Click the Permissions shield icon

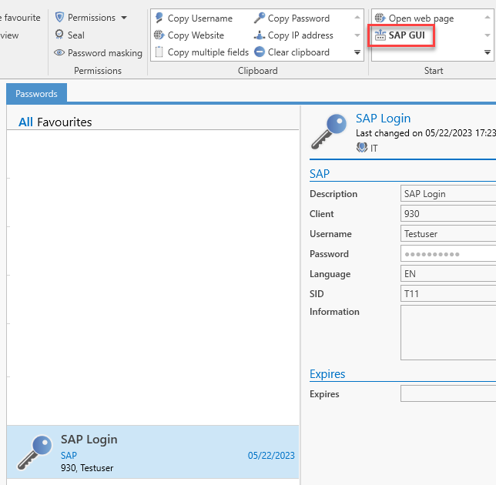[59, 17]
